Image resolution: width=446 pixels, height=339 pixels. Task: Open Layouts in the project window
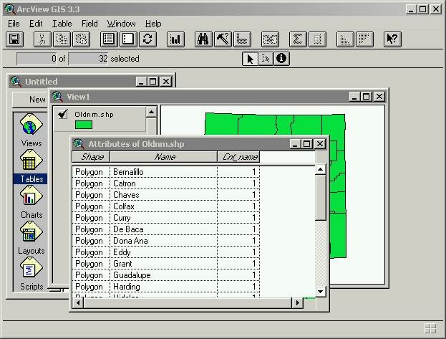(31, 238)
